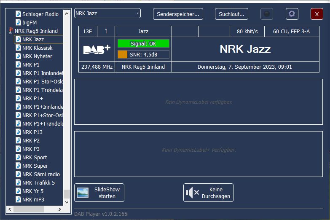Select NRK Nyheter in the station list
Viewport: 330px width, 220px height.
tap(37, 56)
